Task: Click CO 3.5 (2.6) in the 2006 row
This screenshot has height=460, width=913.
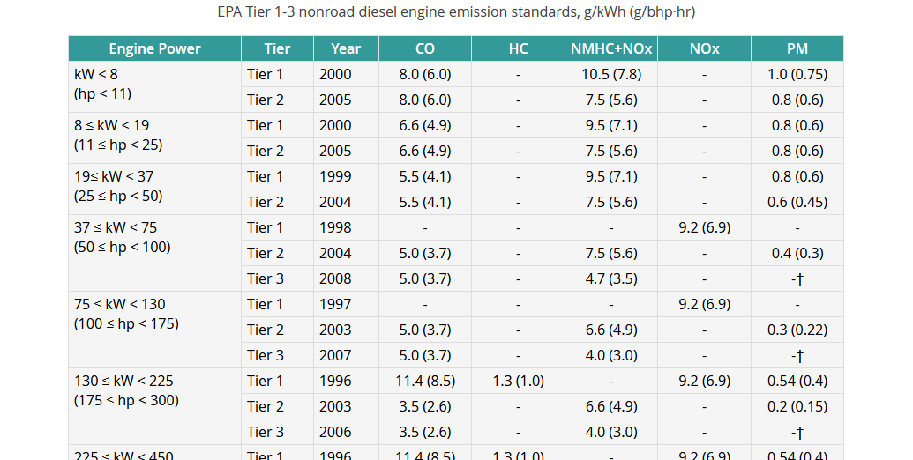Action: click(425, 433)
